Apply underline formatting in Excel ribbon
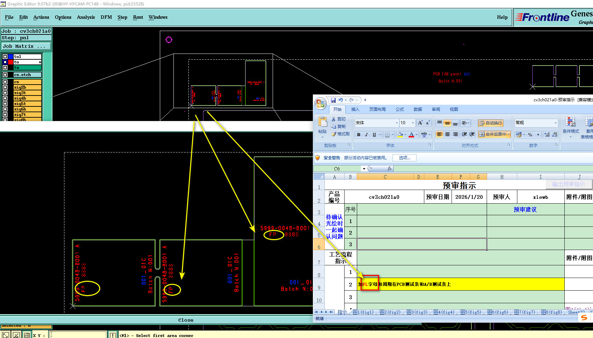 click(374, 135)
